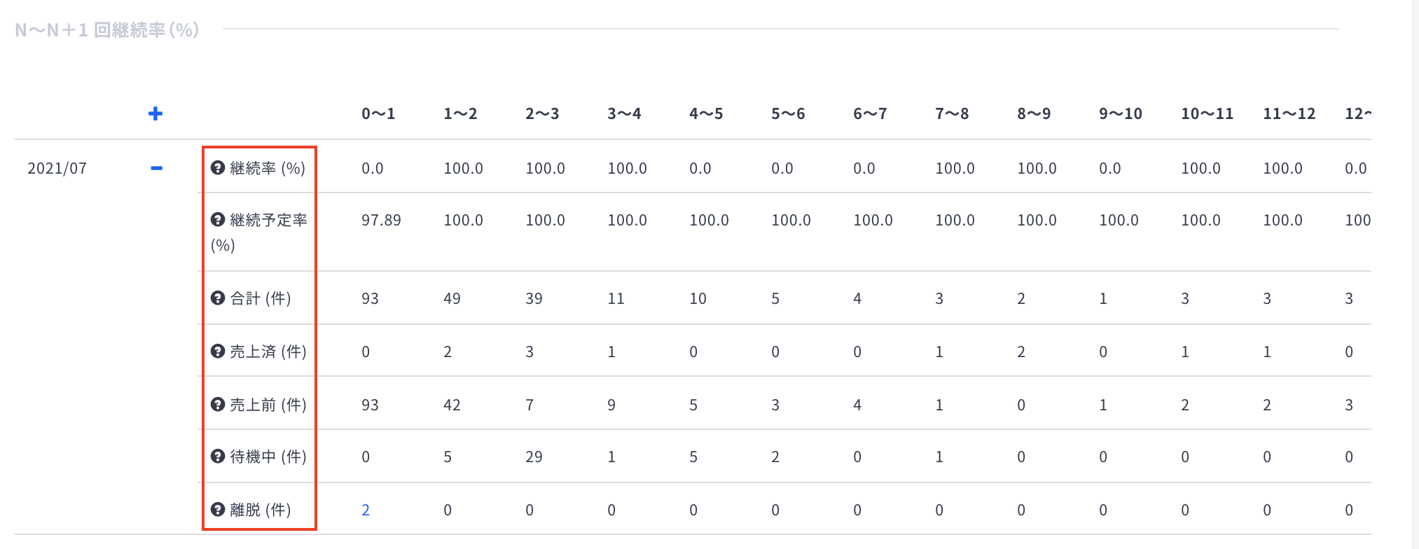Screen dimensions: 1419x549
Task: Open the help tooltip for 売上前 (件)
Action: pyautogui.click(x=218, y=405)
